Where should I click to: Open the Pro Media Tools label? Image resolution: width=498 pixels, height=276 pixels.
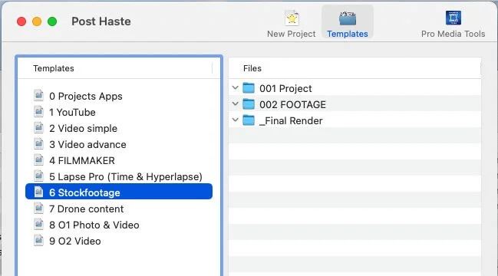coord(453,34)
